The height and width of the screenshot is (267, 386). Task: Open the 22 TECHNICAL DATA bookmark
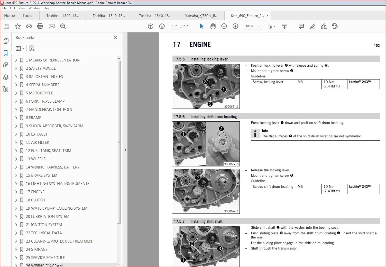(44, 233)
